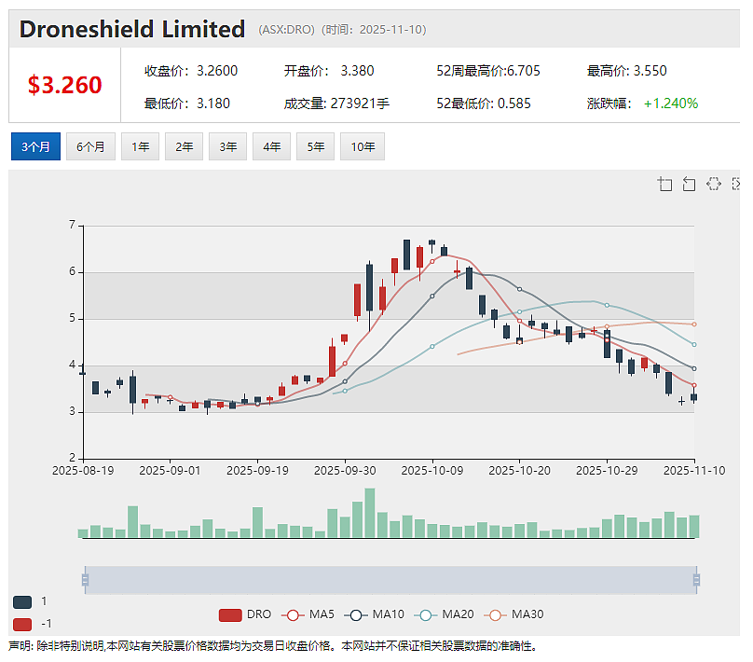Click the 2025-08-19 x-axis date label

pos(83,470)
